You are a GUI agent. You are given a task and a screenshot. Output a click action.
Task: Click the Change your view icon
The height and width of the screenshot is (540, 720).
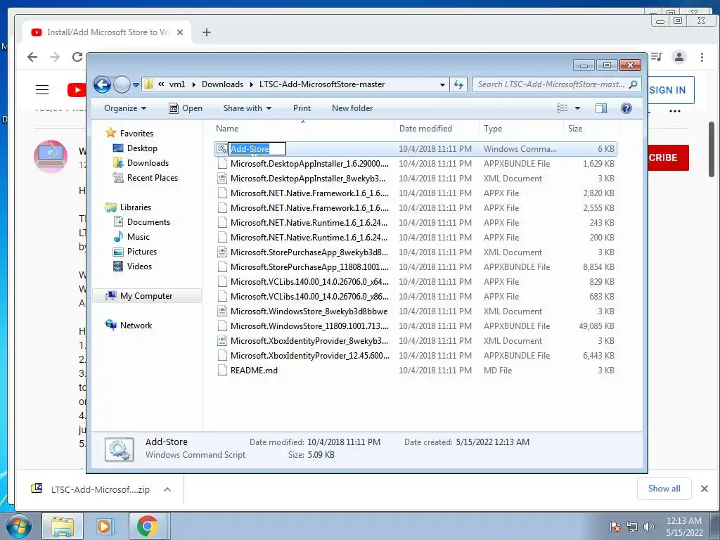562,108
